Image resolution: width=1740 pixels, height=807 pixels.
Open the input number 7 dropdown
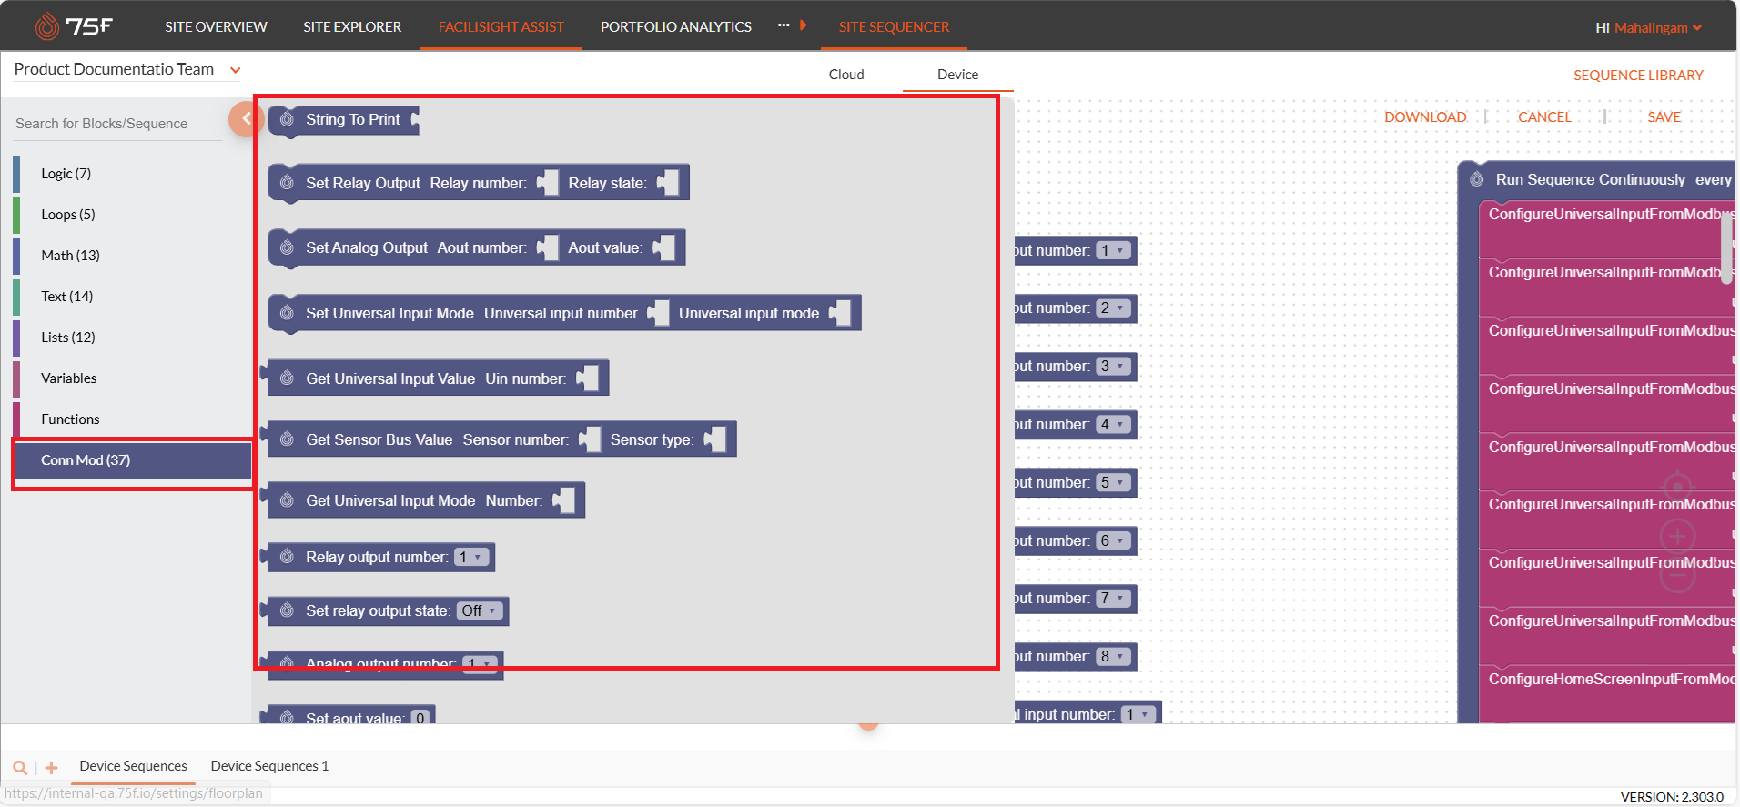[x=1113, y=598]
